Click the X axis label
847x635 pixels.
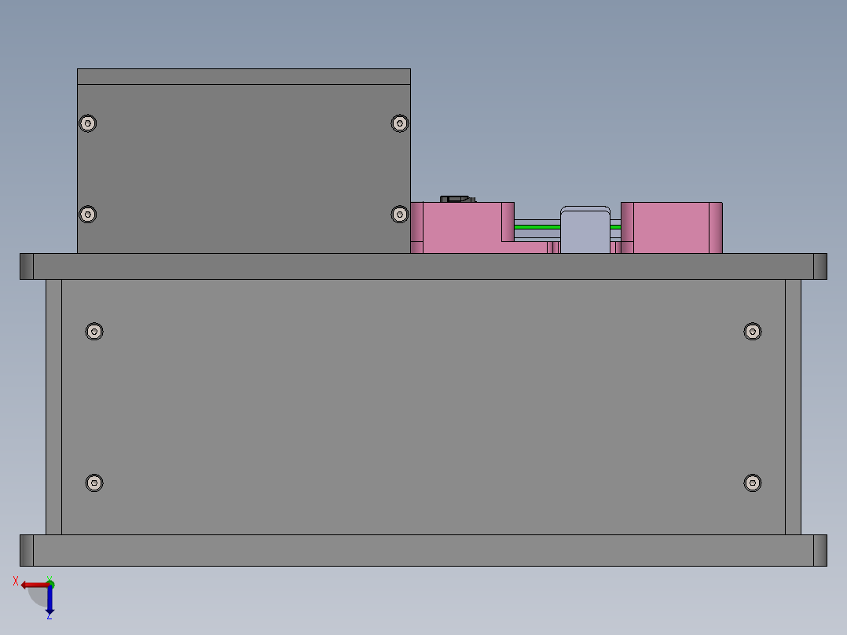point(16,580)
